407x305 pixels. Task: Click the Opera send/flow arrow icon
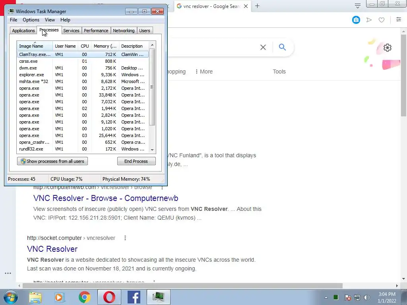(369, 20)
